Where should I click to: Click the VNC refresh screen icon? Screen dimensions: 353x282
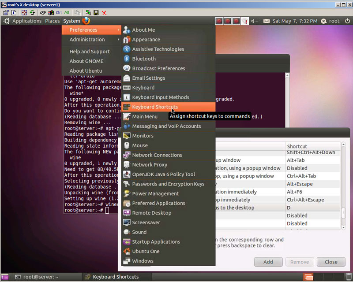(32, 13)
